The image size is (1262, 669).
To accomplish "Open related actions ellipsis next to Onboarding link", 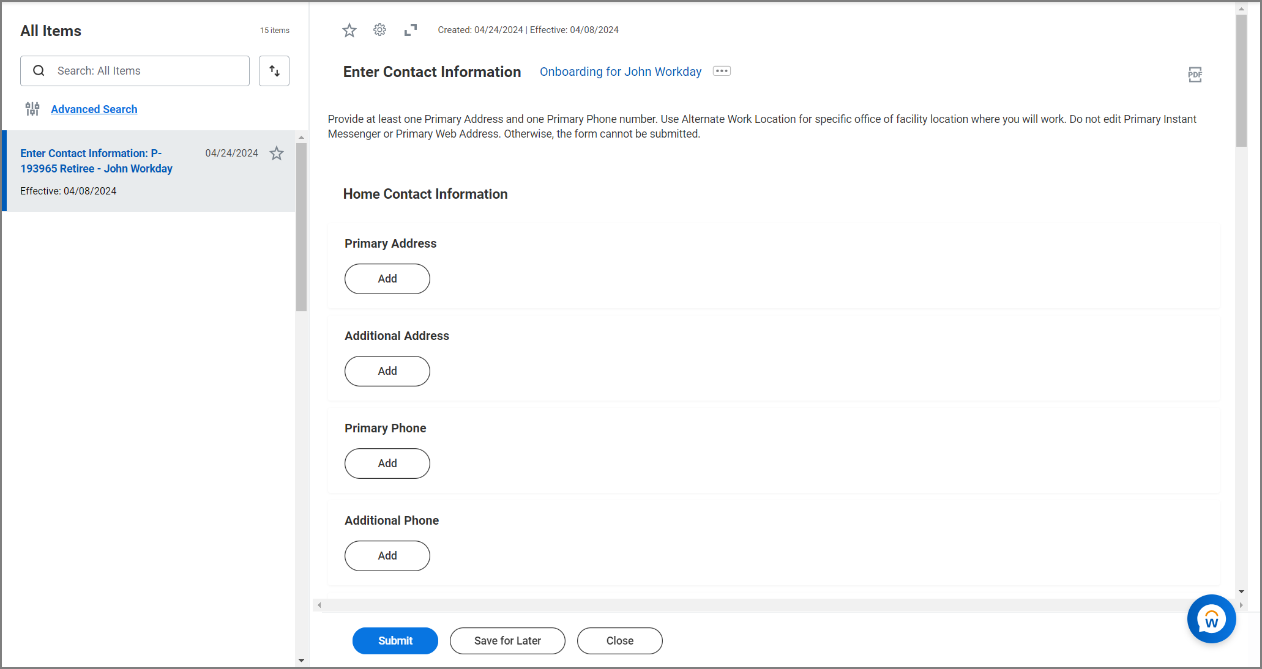I will [x=722, y=71].
